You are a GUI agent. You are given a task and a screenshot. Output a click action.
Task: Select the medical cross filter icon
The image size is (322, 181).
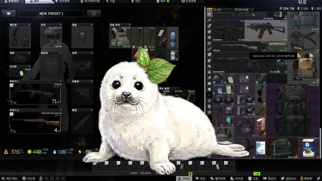209,55
